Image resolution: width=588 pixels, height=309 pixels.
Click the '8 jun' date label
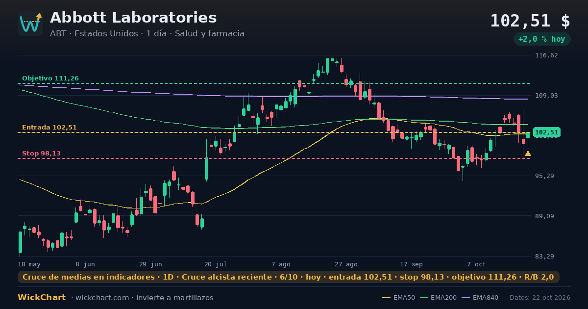85,264
